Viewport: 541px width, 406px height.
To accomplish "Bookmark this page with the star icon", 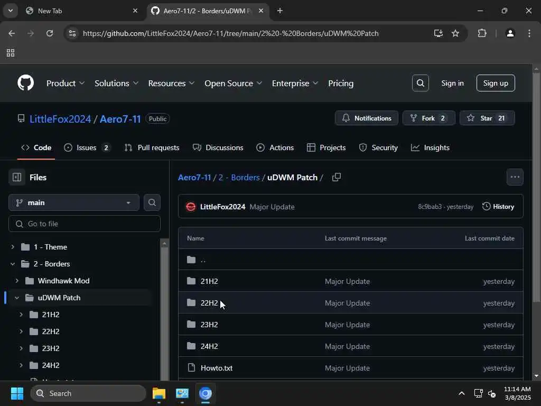I will point(455,33).
